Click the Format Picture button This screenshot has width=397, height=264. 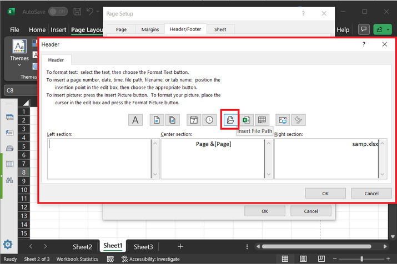point(299,120)
